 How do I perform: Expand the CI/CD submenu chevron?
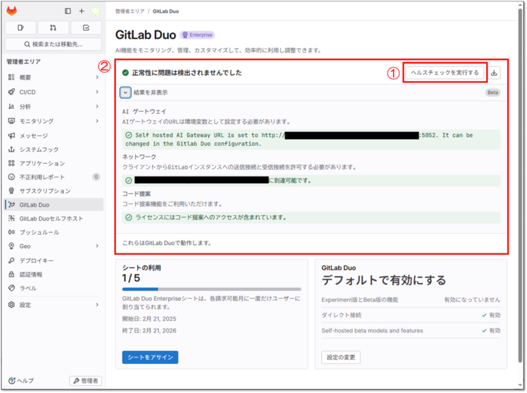[97, 92]
